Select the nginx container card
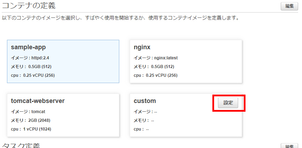This screenshot has width=302, height=148. pyautogui.click(x=186, y=61)
